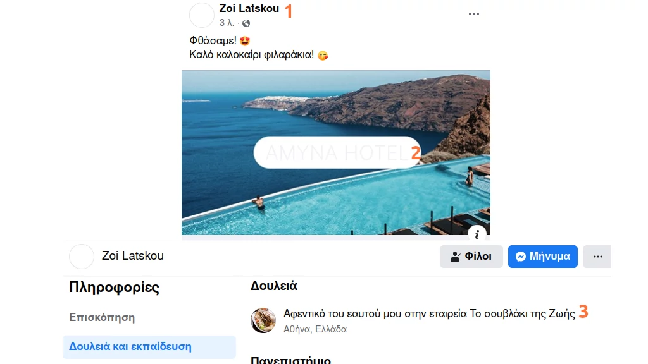Open the post's three-dot options menu

coord(474,14)
